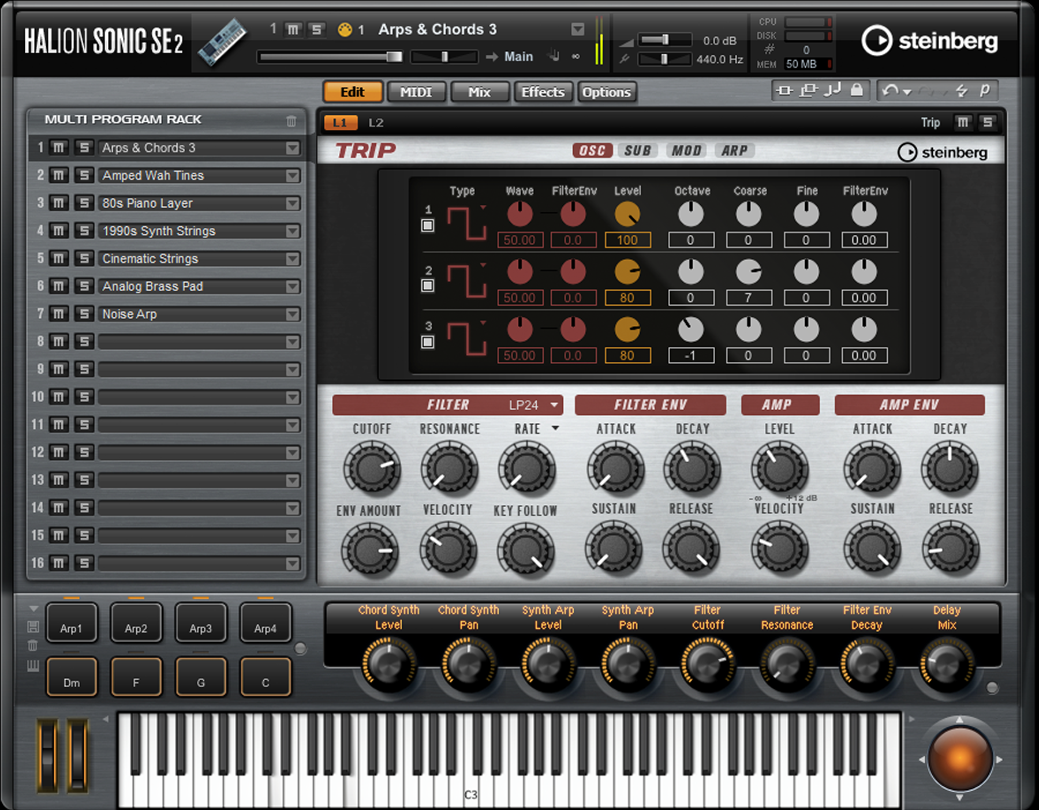Click the polyphony hand icon beside Main
The width and height of the screenshot is (1039, 810).
pyautogui.click(x=554, y=56)
